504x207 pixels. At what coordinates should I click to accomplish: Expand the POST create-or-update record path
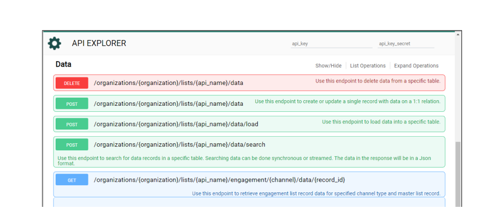[168, 104]
